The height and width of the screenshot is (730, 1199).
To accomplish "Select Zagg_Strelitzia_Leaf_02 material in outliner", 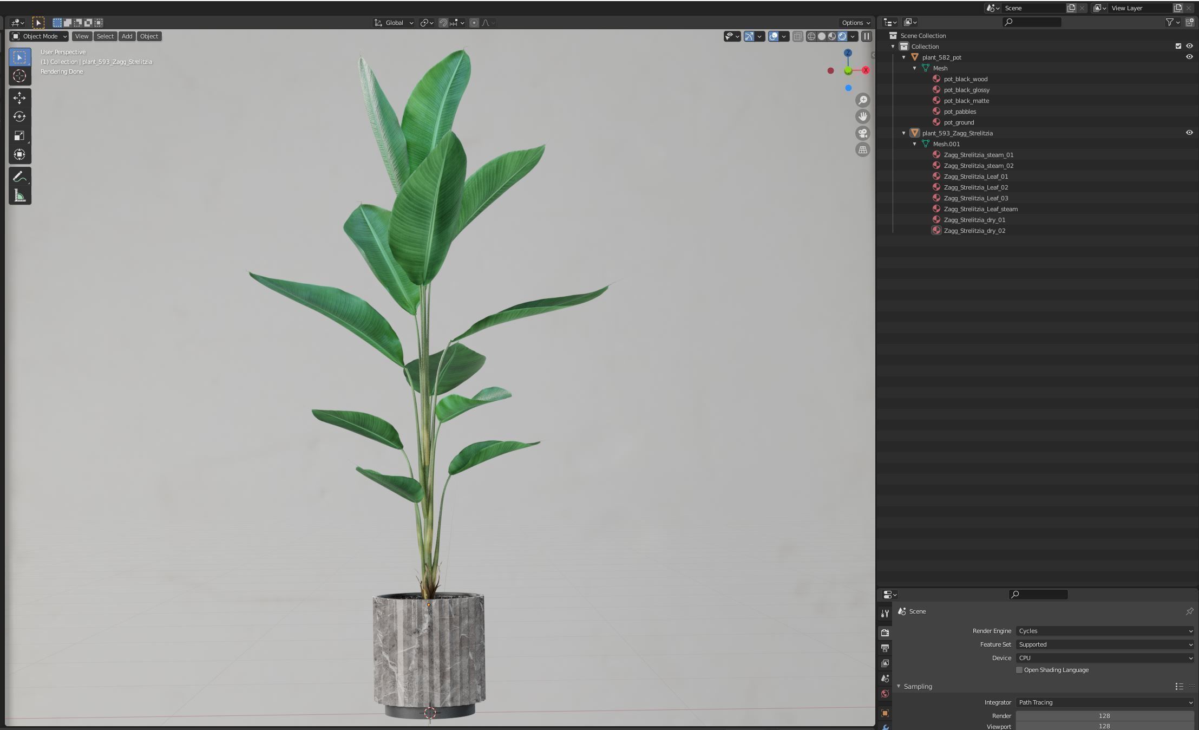I will click(x=975, y=187).
